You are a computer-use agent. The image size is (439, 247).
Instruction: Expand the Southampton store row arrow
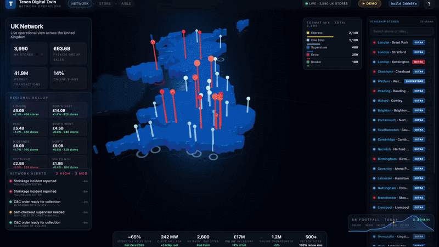[429, 130]
